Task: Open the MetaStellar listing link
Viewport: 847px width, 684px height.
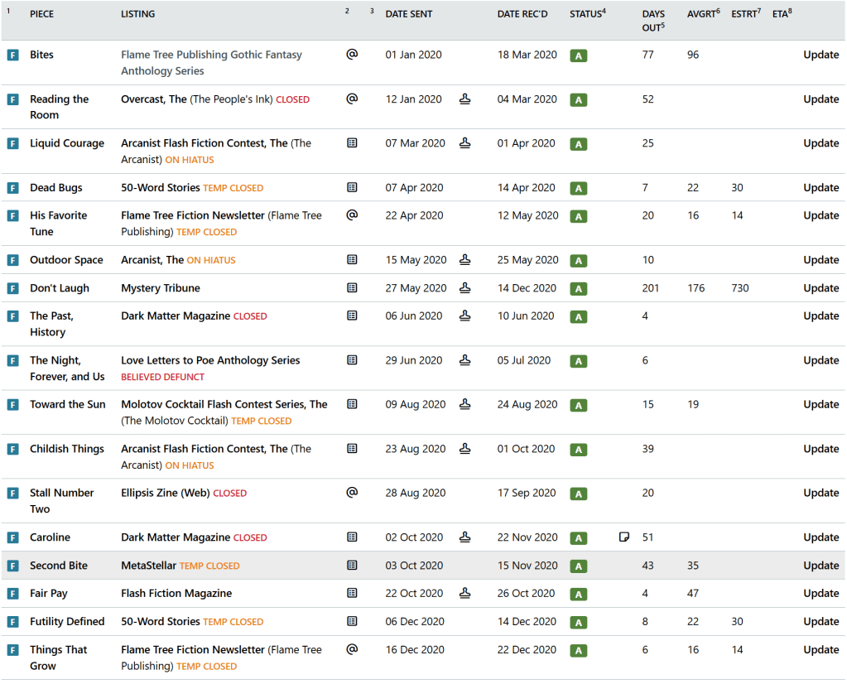Action: [x=148, y=566]
